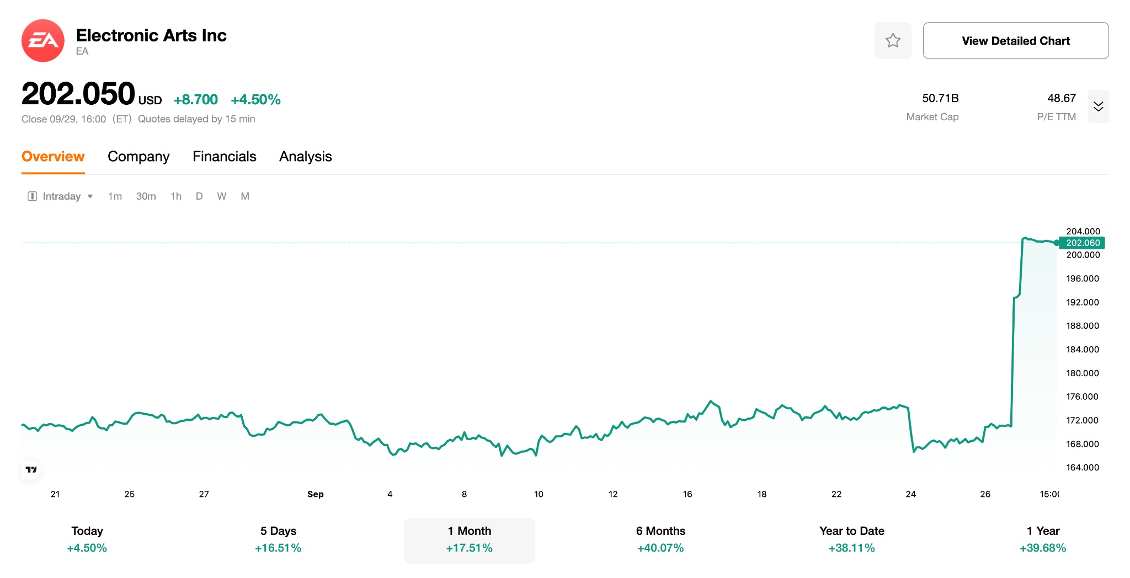The height and width of the screenshot is (578, 1130).
Task: Switch to the Overview tab
Action: [53, 157]
